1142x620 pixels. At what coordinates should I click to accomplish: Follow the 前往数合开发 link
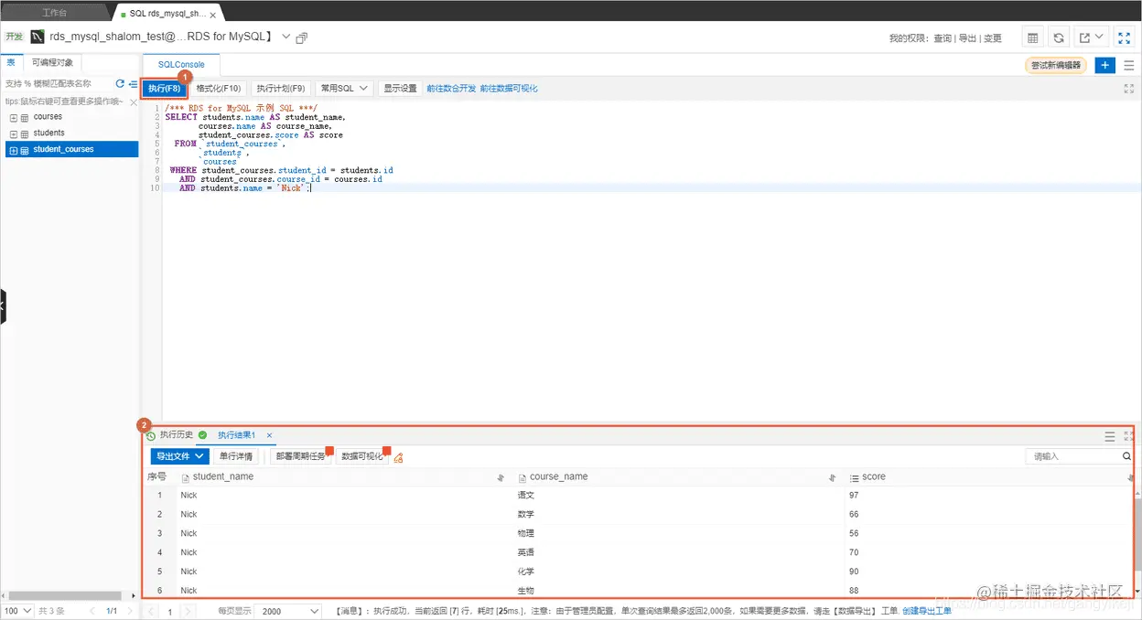[451, 89]
